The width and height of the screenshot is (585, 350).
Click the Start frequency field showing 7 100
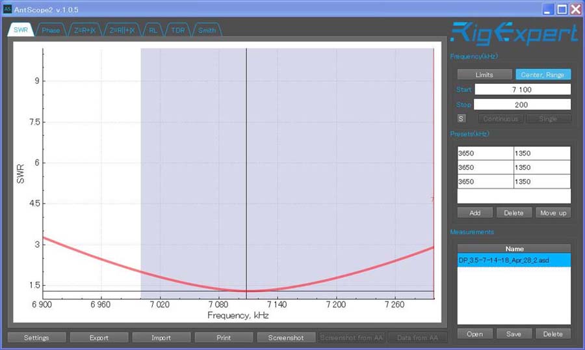coord(522,90)
